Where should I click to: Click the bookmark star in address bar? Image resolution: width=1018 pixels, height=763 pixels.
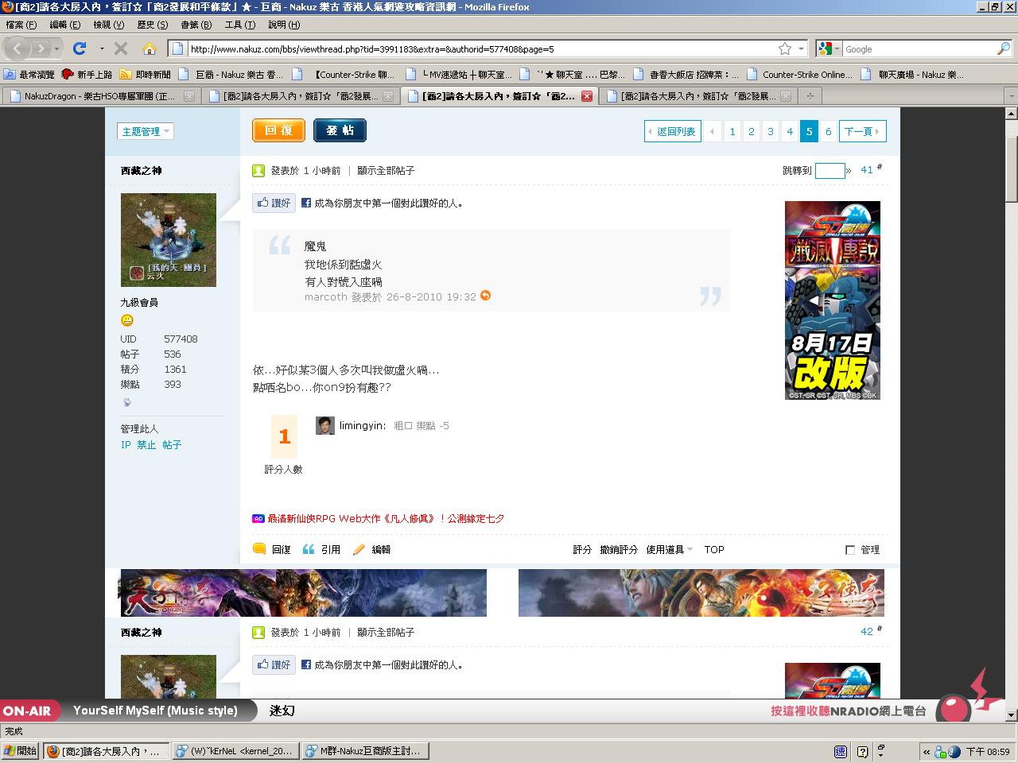785,48
